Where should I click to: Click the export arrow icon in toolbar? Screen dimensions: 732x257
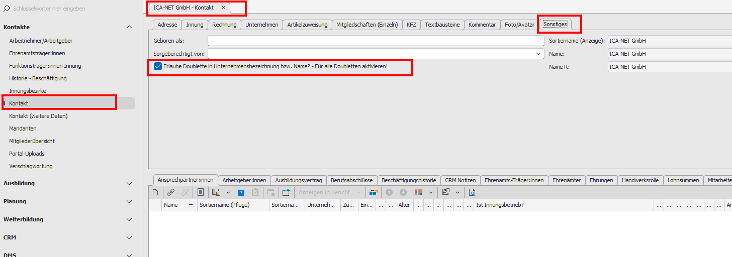pyautogui.click(x=286, y=192)
